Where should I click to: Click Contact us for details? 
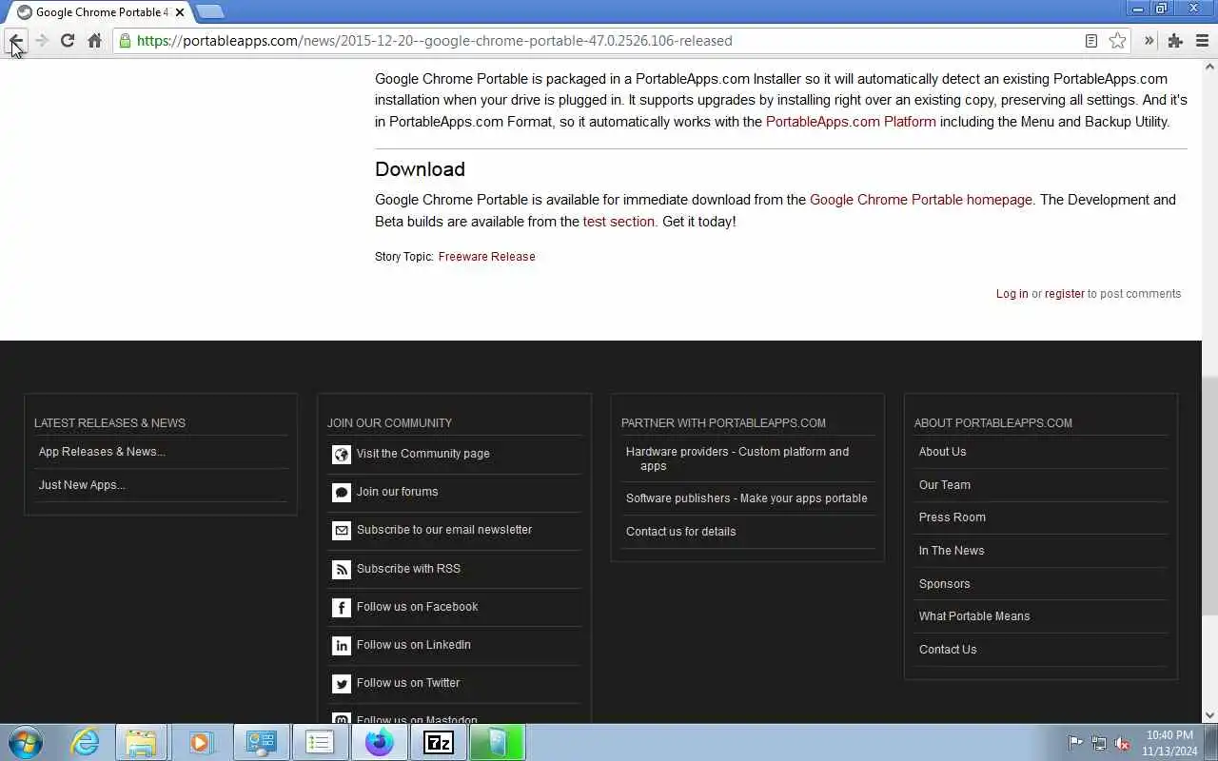coord(681,532)
